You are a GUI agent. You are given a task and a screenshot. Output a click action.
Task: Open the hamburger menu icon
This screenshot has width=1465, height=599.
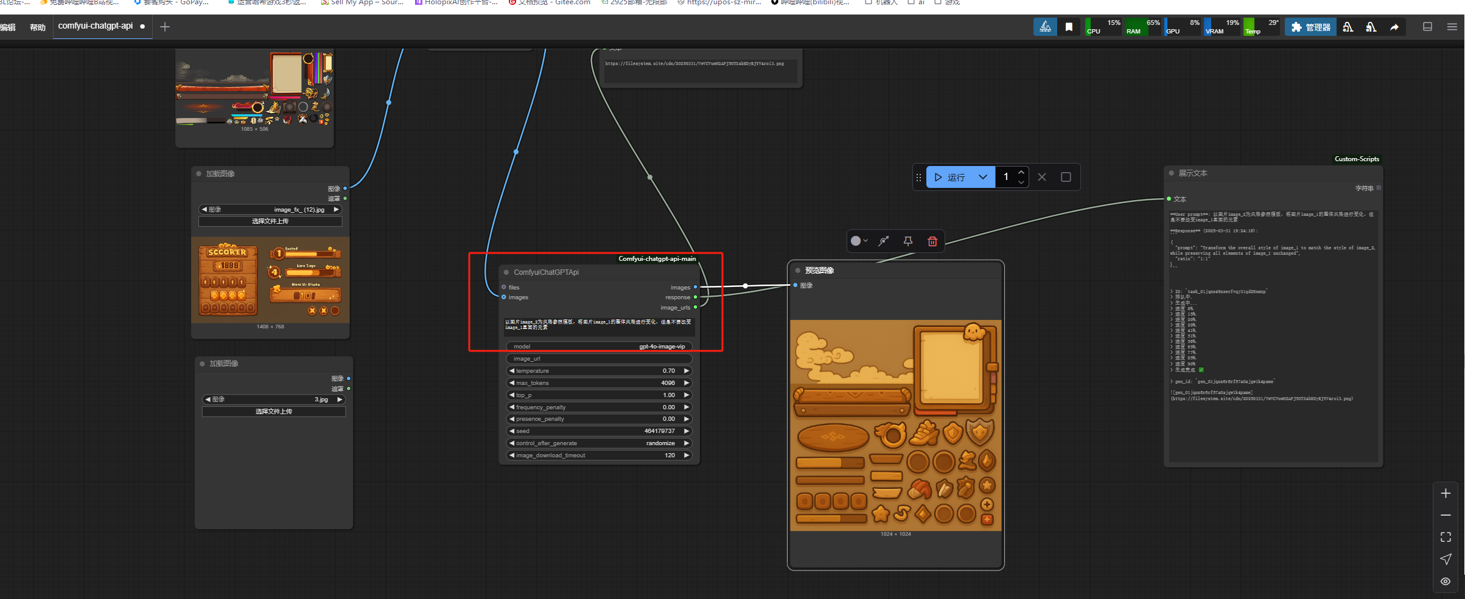(x=1452, y=27)
